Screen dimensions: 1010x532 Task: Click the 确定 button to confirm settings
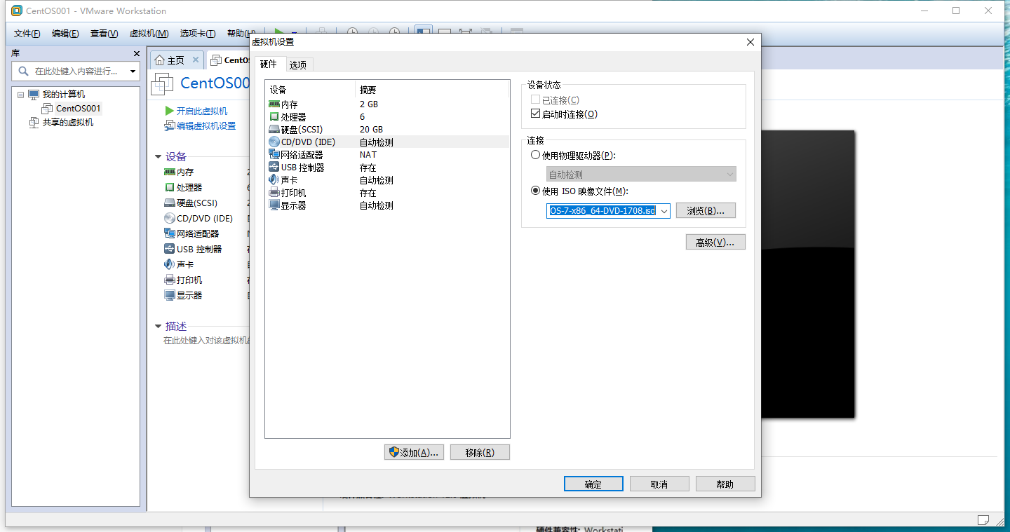(x=593, y=483)
